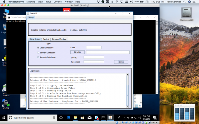Click the microphone icon in the search box
The height and width of the screenshot is (124, 199).
click(x=54, y=118)
